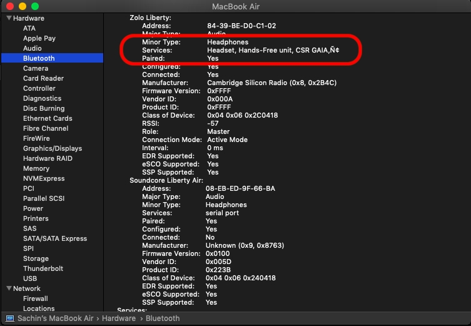This screenshot has width=471, height=326.
Task: Select Printers in the sidebar
Action: coord(36,218)
